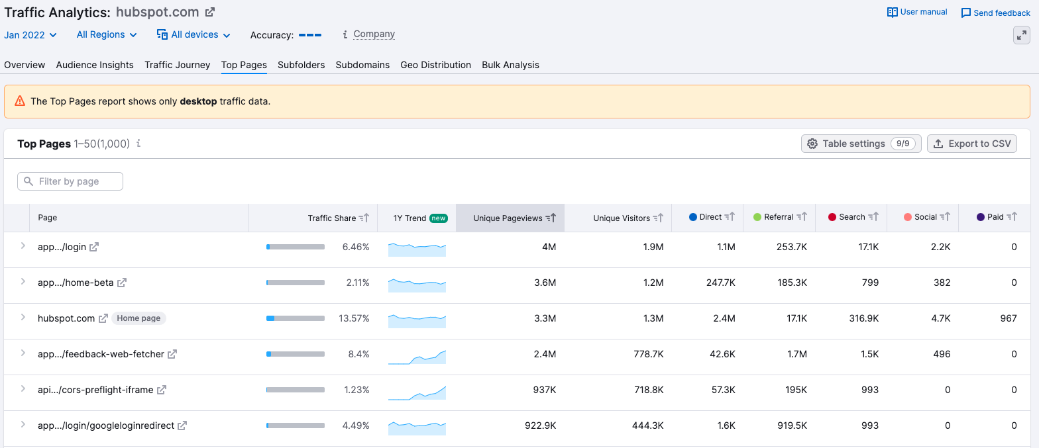Open app.../home-beta external link icon
The height and width of the screenshot is (448, 1039).
(x=122, y=283)
